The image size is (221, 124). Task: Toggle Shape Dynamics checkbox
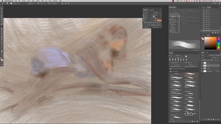pyautogui.click(x=170, y=14)
